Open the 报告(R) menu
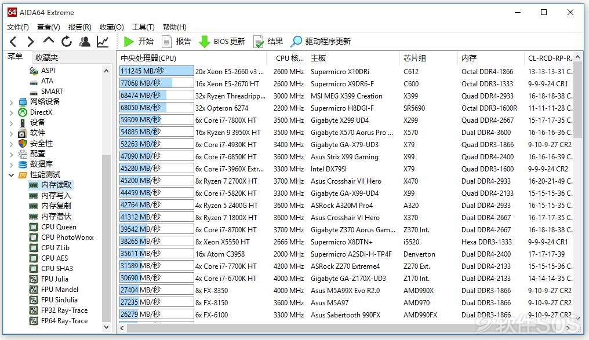Image resolution: width=589 pixels, height=340 pixels. coord(79,27)
